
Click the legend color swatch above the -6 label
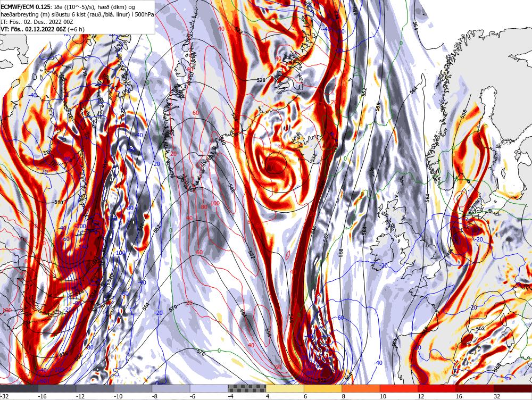209,388
